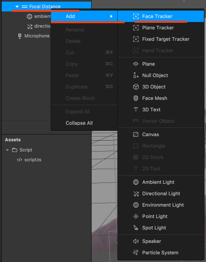Open the Add submenu arrow
The image size is (206, 262).
(111, 16)
